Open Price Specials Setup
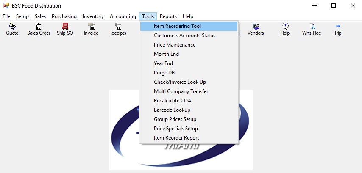Screen dimensions: 362x173 [x=189, y=129]
